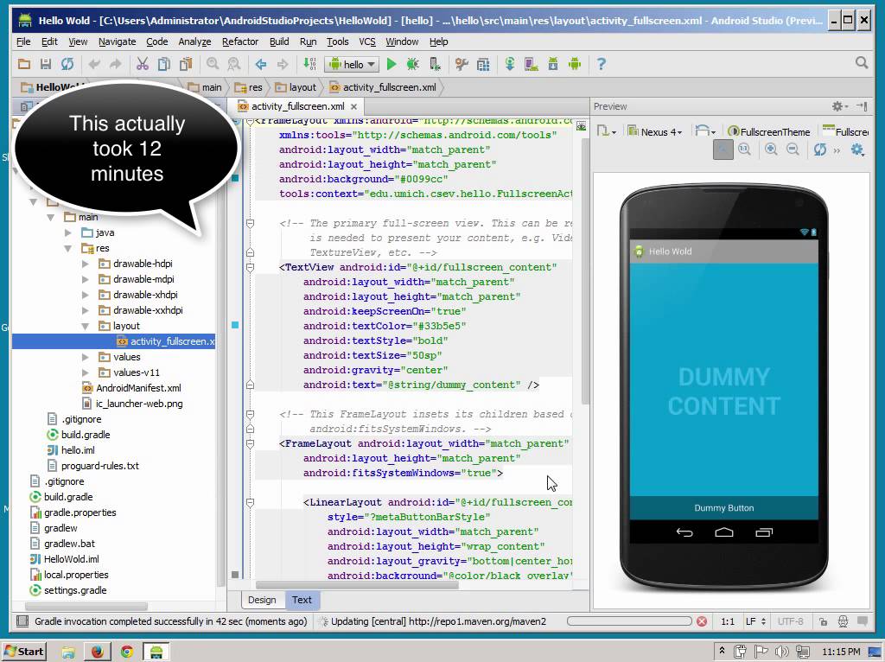Open the LF line separator dropdown
This screenshot has height=662, width=885.
tap(755, 621)
